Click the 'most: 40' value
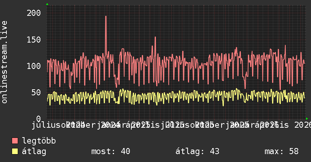 (111, 151)
